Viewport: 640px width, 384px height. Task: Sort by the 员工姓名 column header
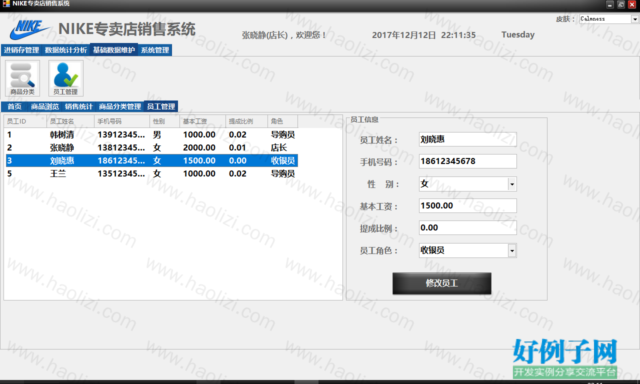(70, 121)
